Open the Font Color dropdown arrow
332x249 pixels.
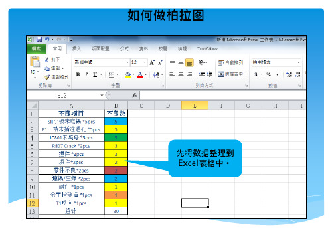pyautogui.click(x=145, y=74)
